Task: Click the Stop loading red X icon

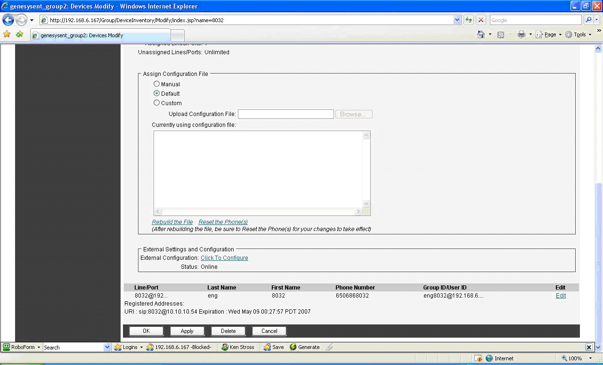Action: (x=481, y=20)
